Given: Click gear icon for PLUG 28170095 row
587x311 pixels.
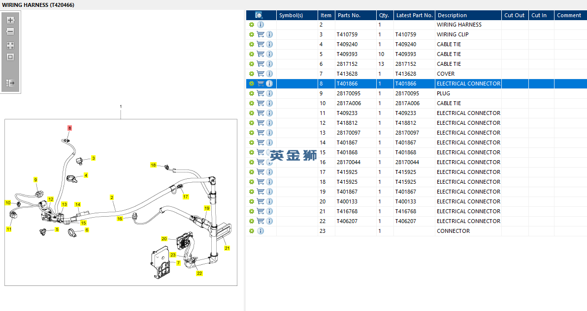Looking at the screenshot, I should point(252,93).
